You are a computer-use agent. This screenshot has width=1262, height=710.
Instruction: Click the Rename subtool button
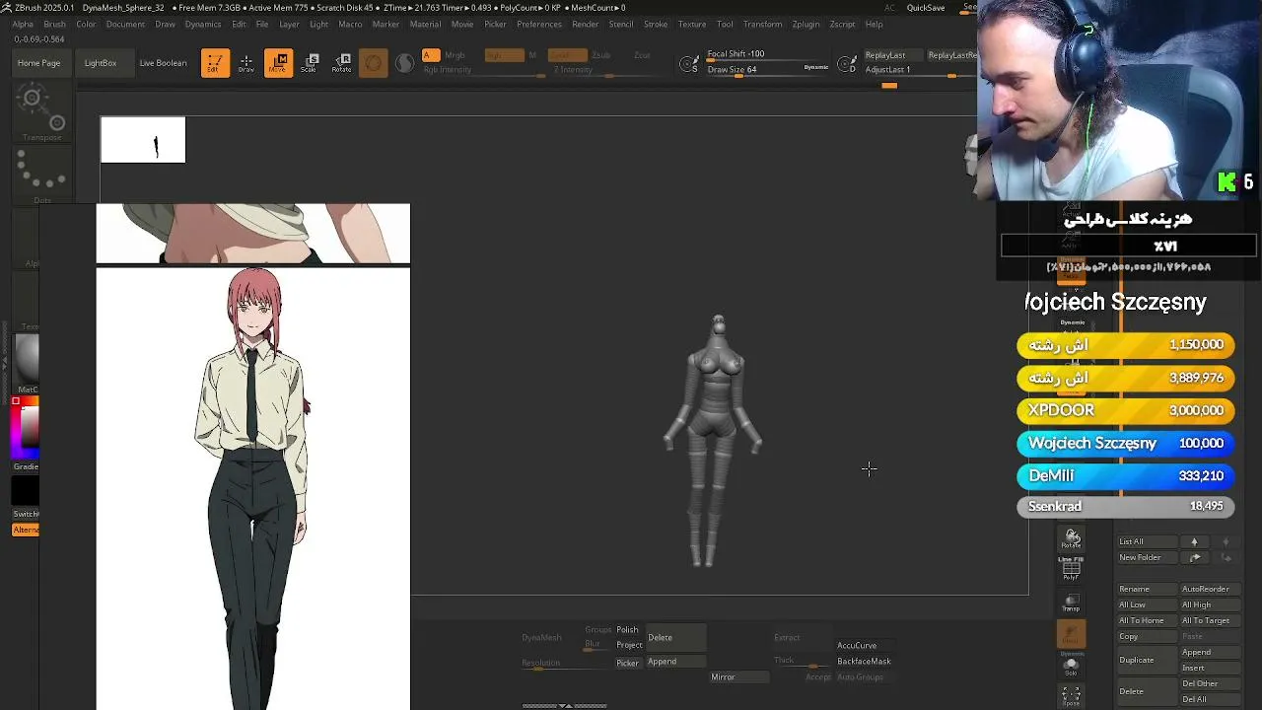coord(1147,589)
